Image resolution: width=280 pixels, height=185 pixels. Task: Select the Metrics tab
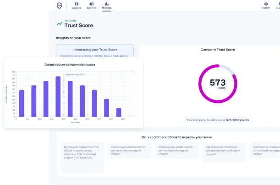pos(107,6)
